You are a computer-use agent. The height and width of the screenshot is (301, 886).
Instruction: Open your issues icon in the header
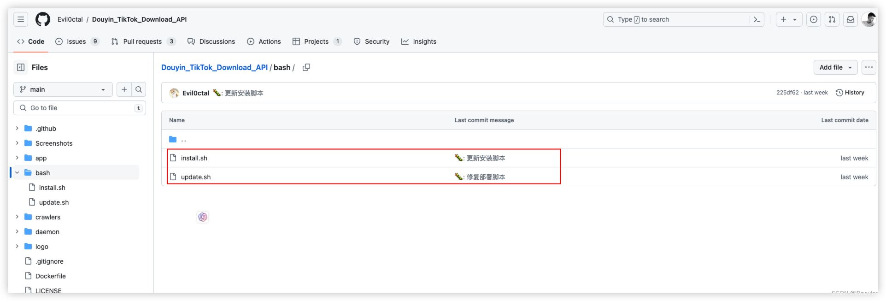coord(814,19)
